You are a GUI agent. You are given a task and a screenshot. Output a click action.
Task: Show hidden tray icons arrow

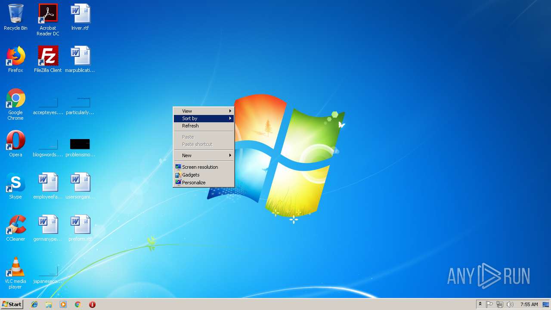(480, 304)
